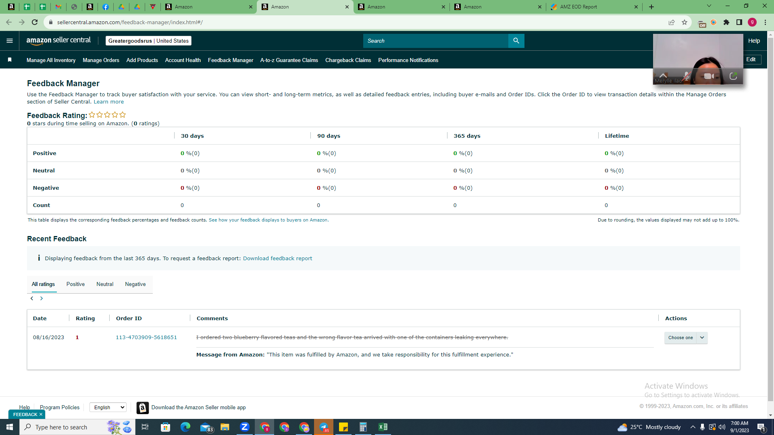Viewport: 774px width, 435px height.
Task: Open Telegram from the taskbar
Action: click(x=324, y=427)
